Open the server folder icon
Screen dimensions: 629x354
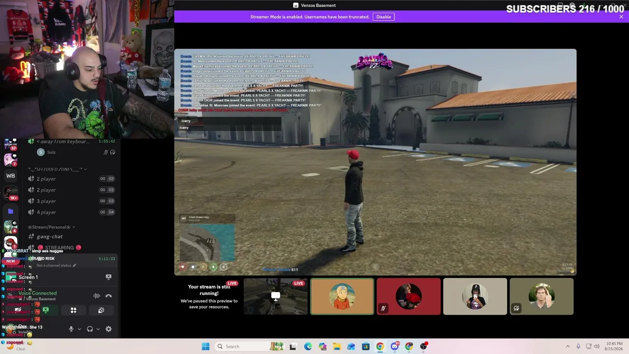(10, 211)
